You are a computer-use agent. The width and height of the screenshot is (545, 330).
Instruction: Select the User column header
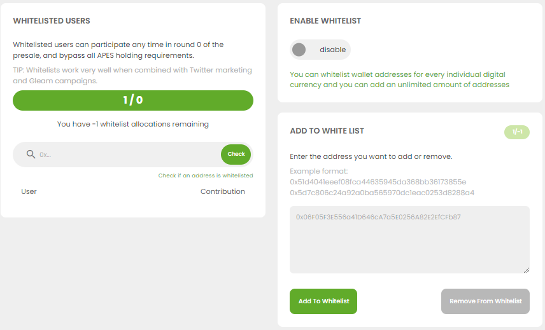point(29,191)
